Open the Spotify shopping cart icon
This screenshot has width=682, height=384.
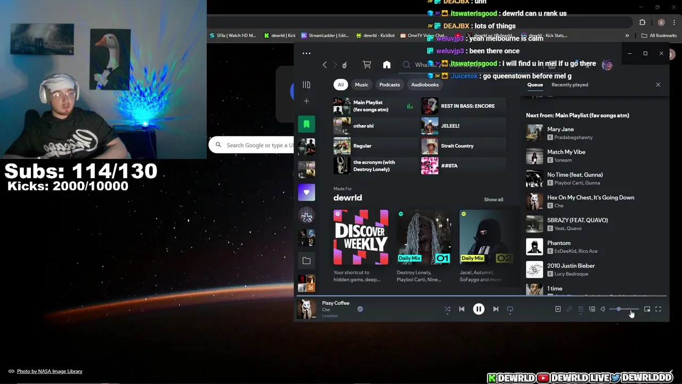(x=367, y=65)
